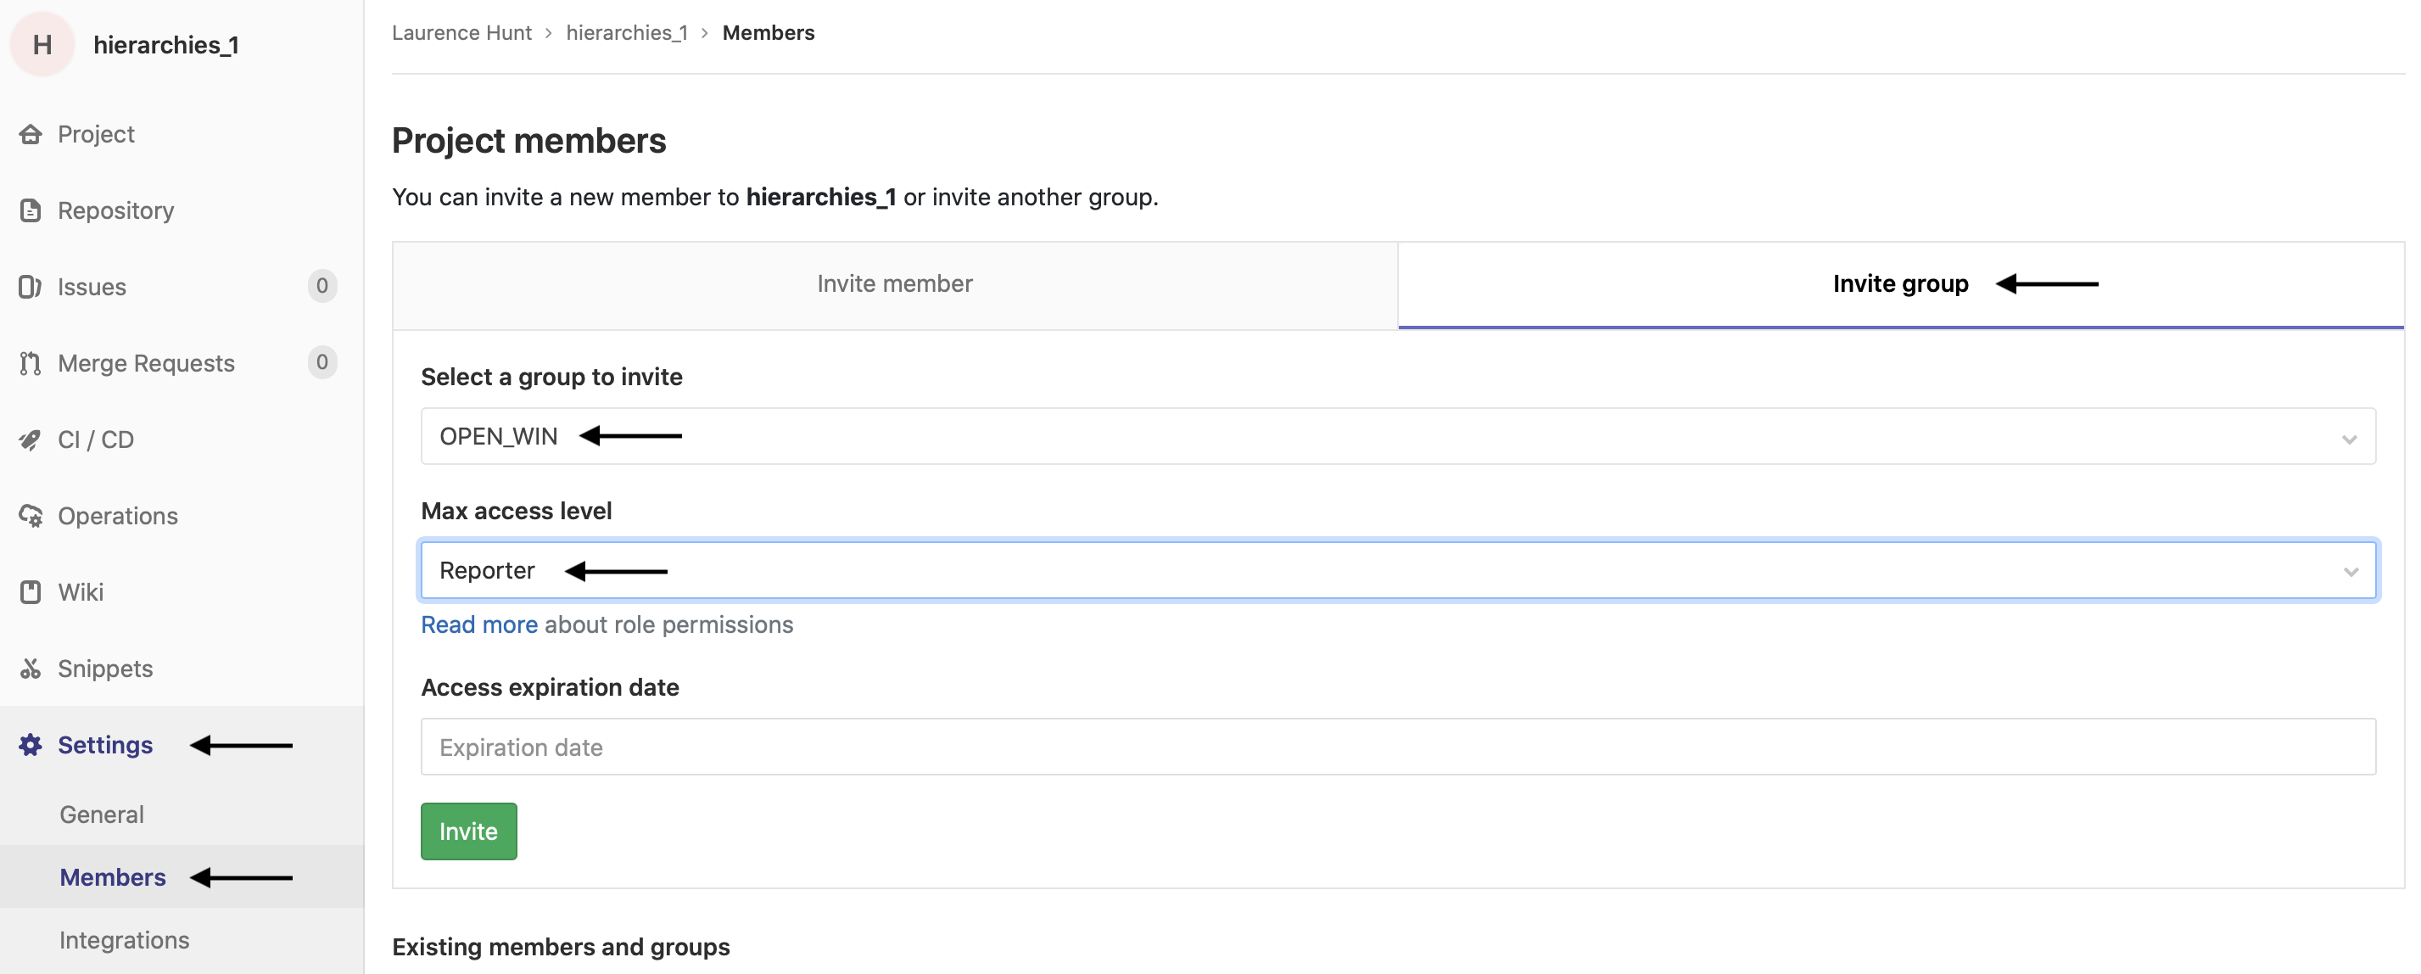Click the Repository file icon
Image resolution: width=2421 pixels, height=974 pixels.
(x=30, y=210)
